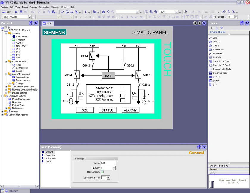The image size is (250, 193).
Task: Click the Start runtime icon in toolbar
Action: [x=67, y=12]
